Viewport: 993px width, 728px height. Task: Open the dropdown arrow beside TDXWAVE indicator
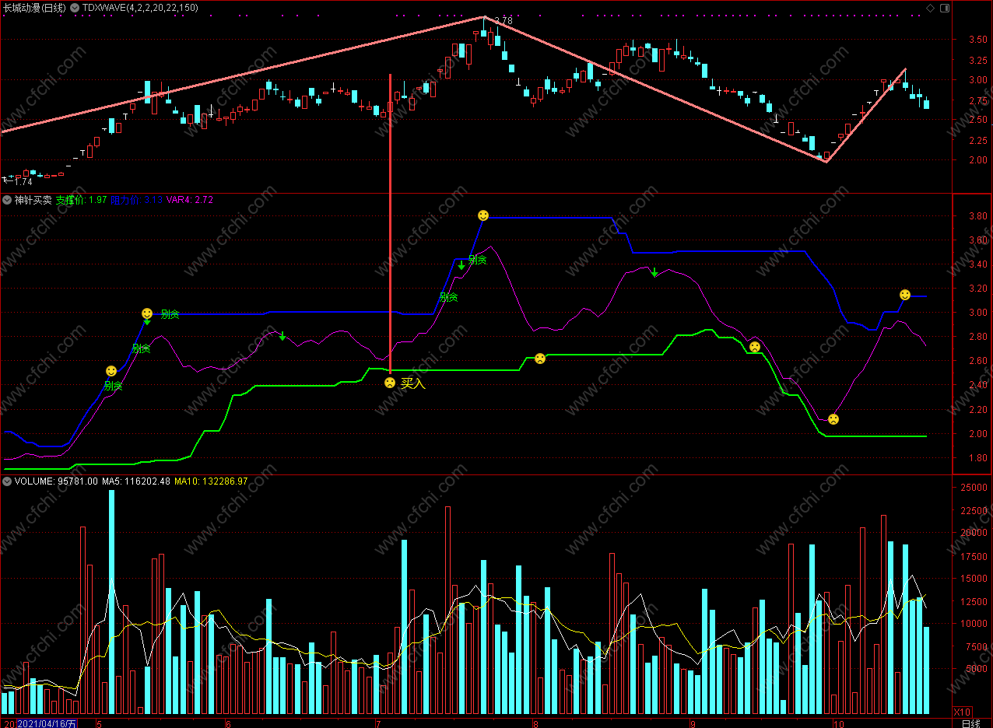75,8
